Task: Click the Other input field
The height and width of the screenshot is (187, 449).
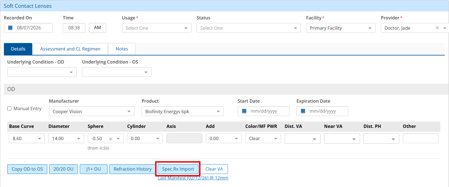Action: point(421,138)
